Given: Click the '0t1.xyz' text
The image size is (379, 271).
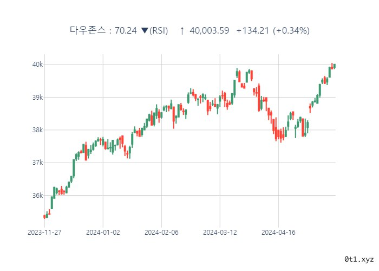Looking at the screenshot, I should click(x=359, y=259).
